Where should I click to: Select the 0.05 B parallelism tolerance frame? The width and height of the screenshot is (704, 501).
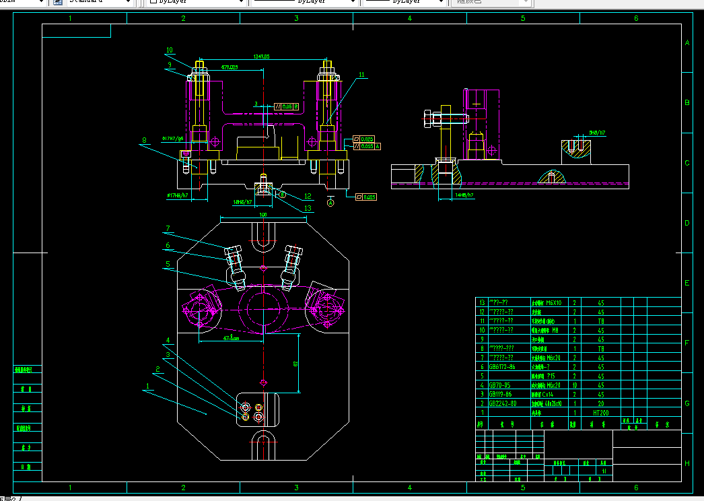click(x=287, y=107)
